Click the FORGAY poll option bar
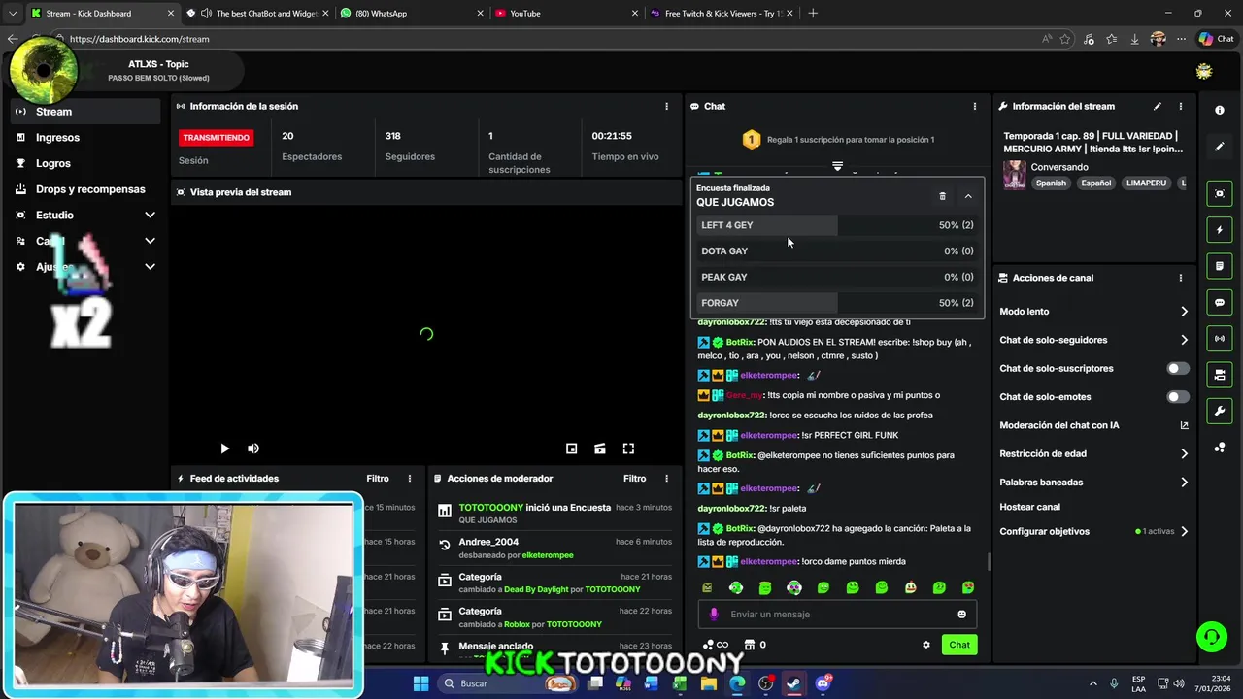 pos(837,303)
